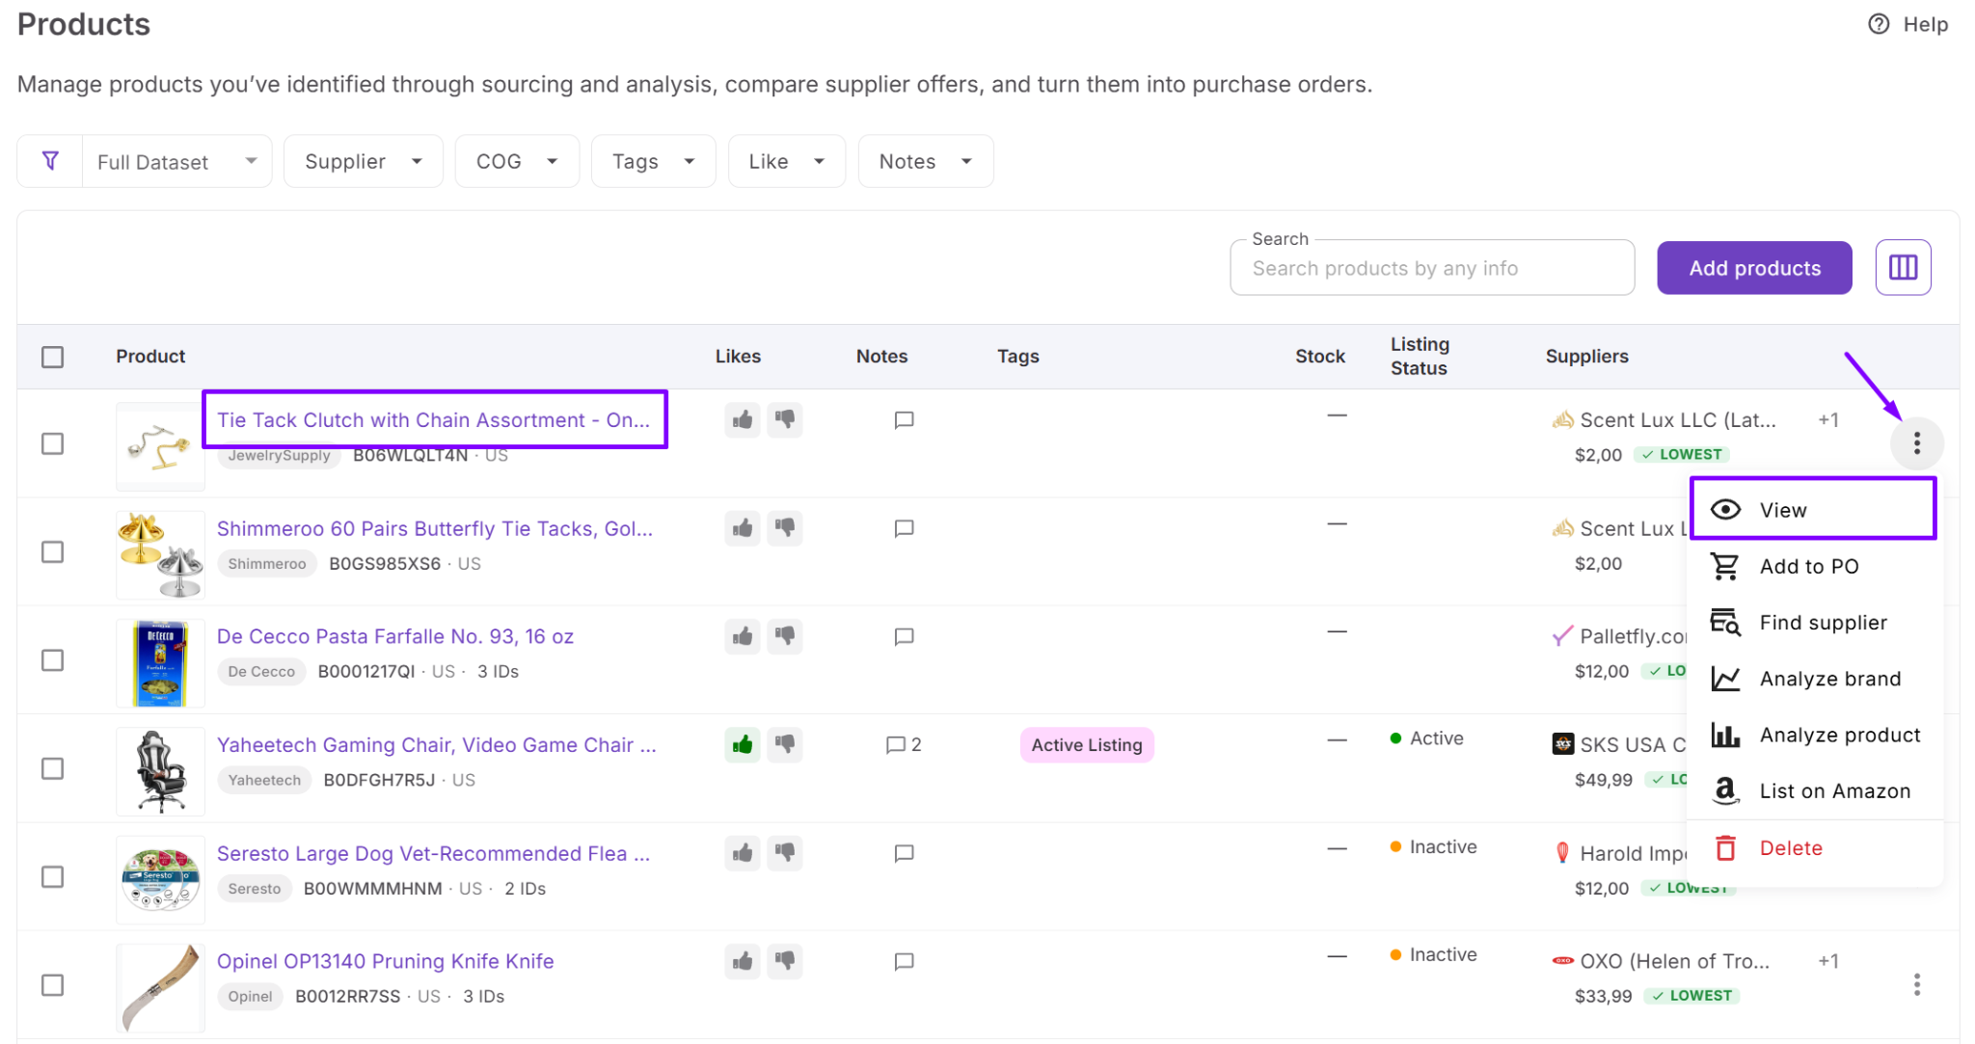Open notes for De Cecco Pasta

904,636
